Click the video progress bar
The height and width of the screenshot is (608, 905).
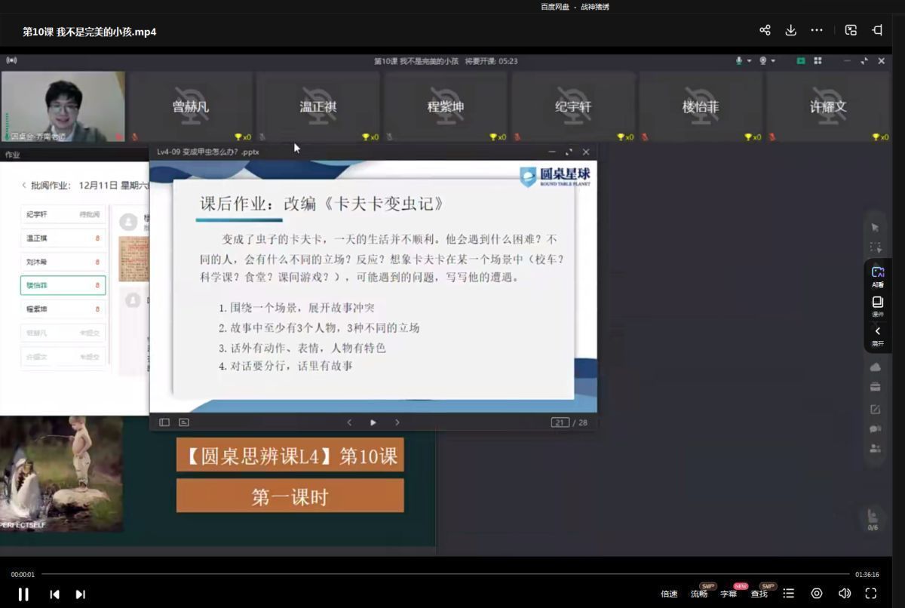[x=446, y=574]
